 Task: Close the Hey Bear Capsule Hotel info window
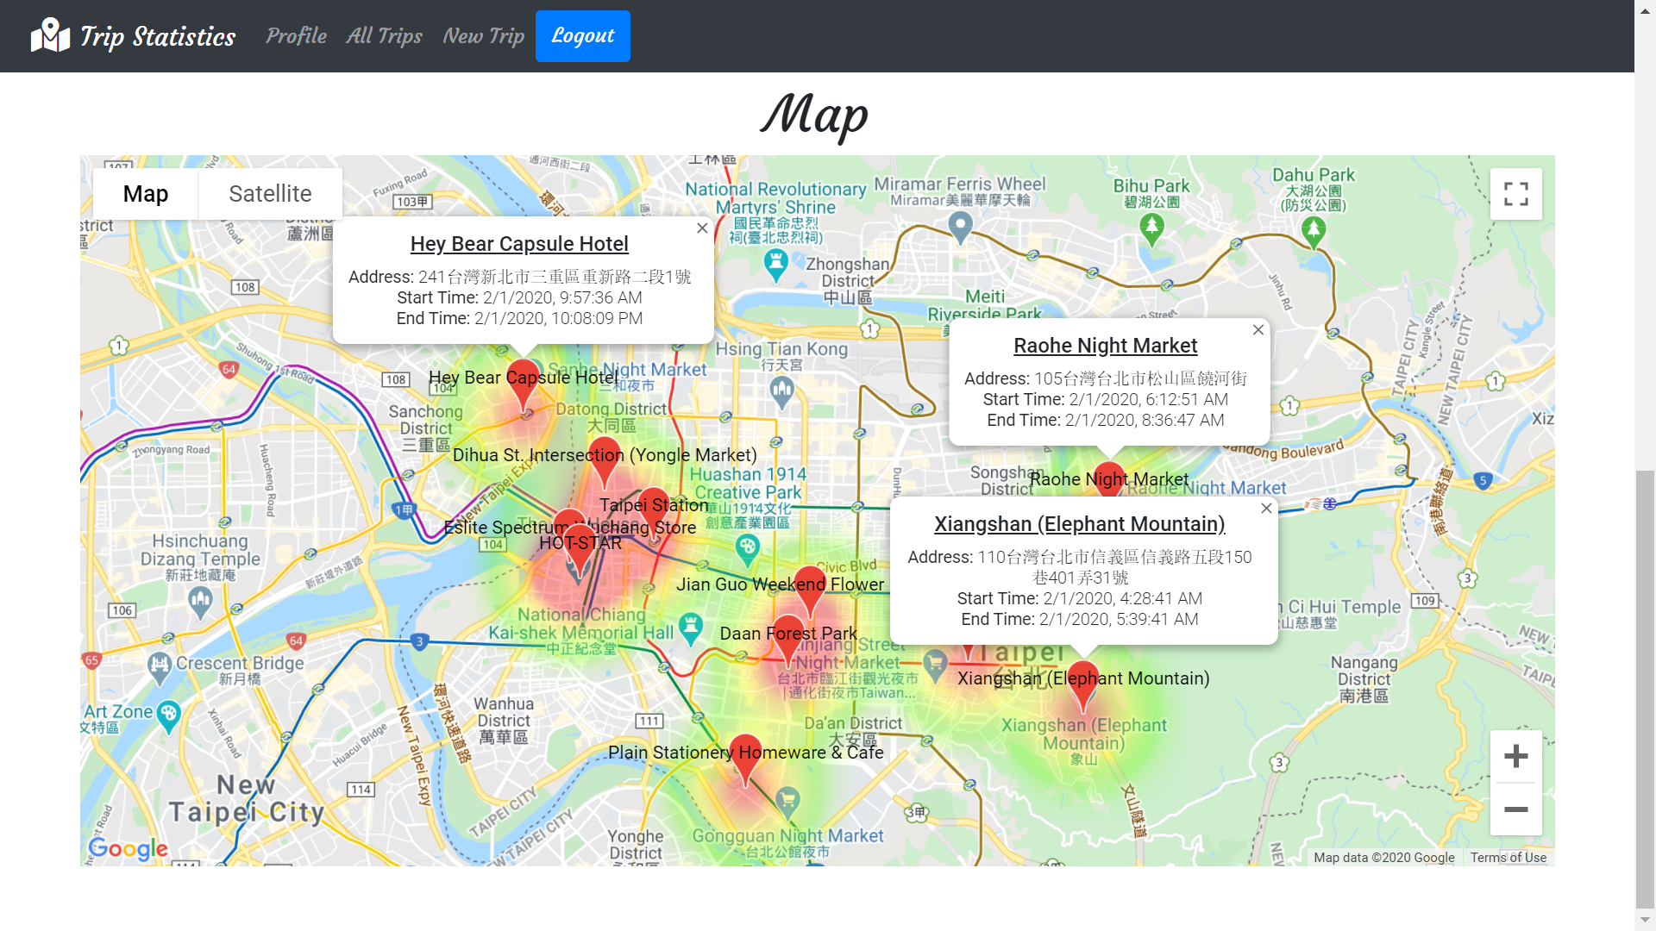(x=702, y=228)
